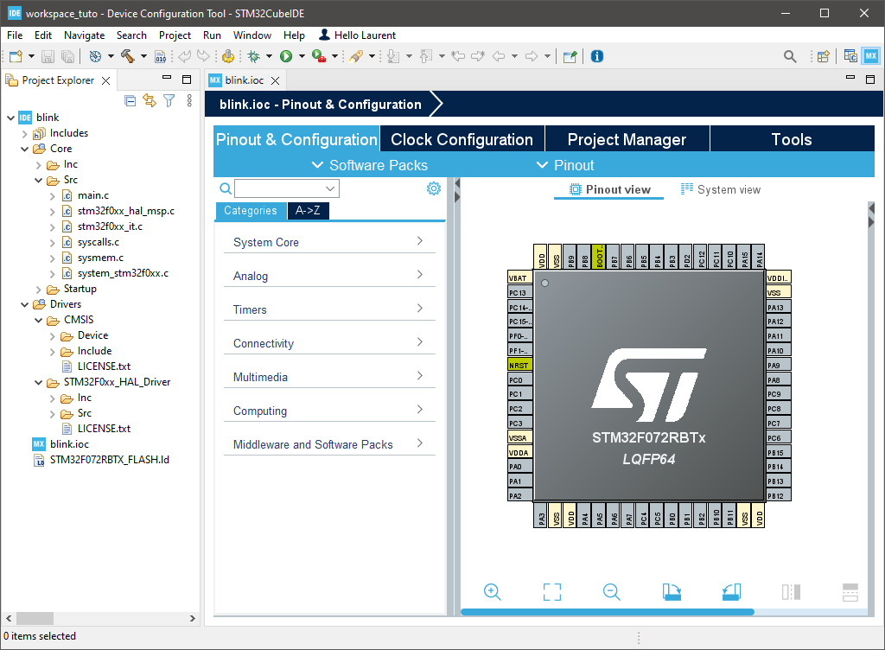Open the Project Manager tab
885x650 pixels.
coord(627,139)
